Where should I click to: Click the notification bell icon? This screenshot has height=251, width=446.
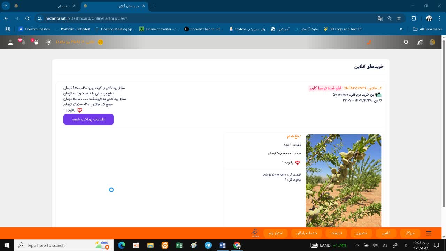click(x=23, y=42)
